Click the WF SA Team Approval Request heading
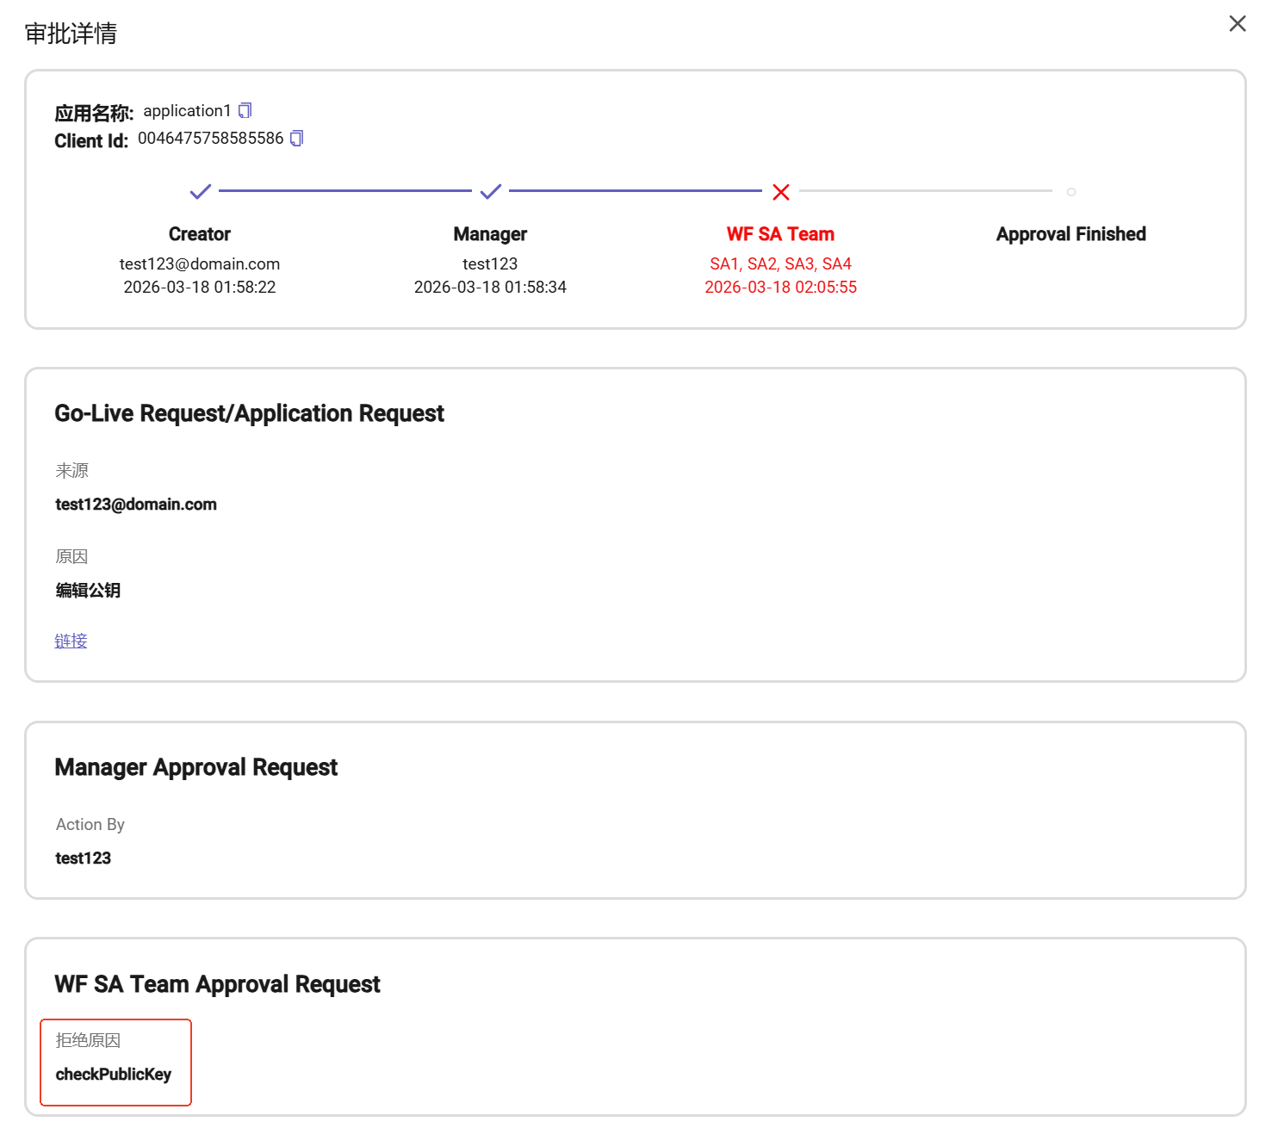The height and width of the screenshot is (1134, 1272). pyautogui.click(x=217, y=984)
